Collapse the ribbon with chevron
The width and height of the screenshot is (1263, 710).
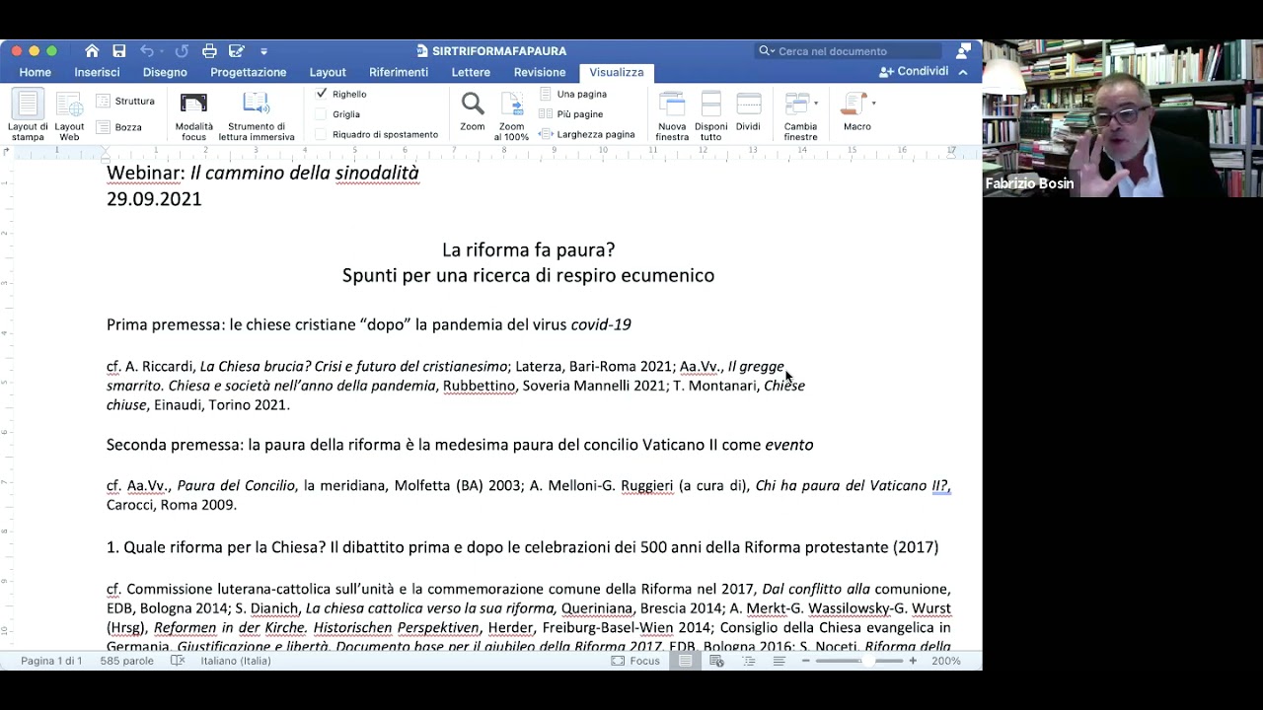pos(963,72)
